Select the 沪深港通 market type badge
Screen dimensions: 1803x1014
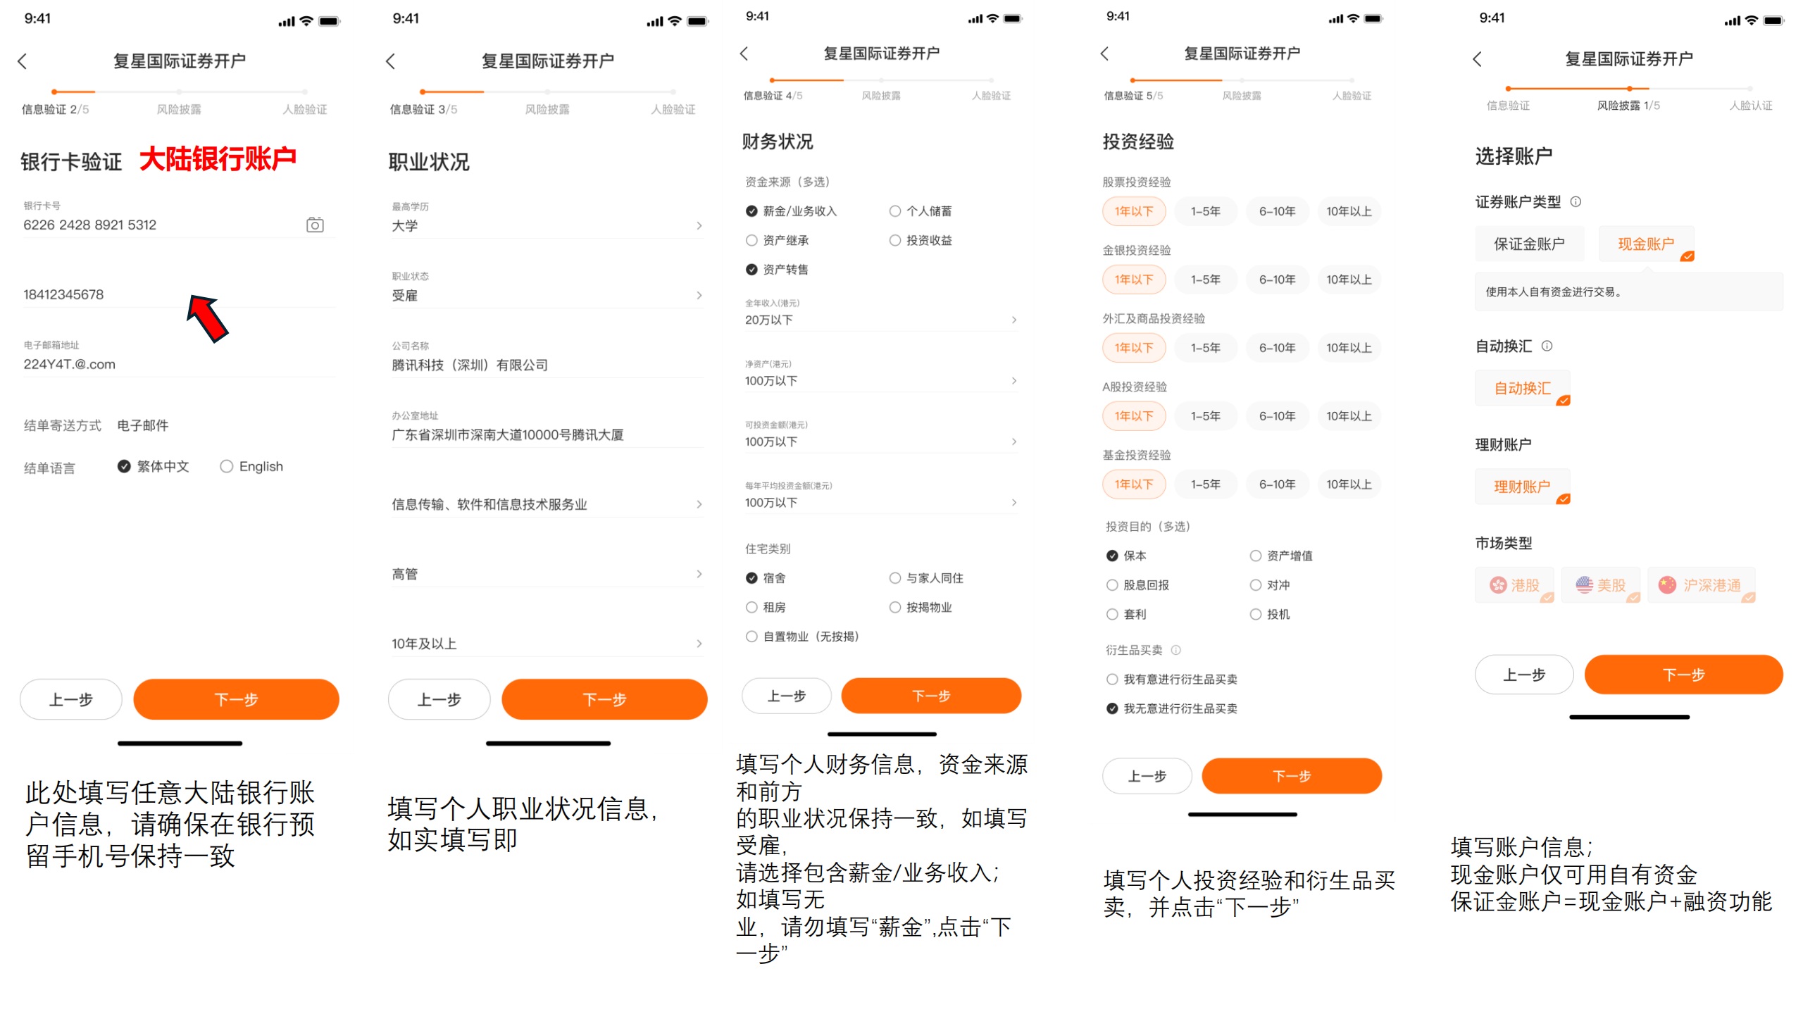tap(1702, 584)
